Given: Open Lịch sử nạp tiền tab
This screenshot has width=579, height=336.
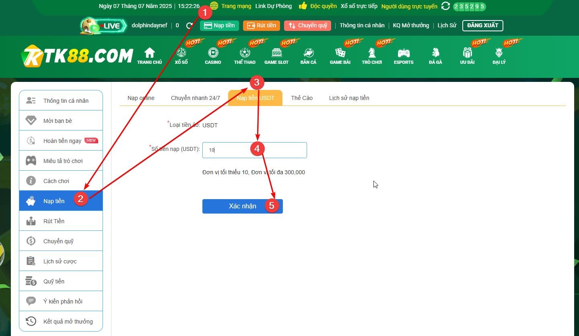Looking at the screenshot, I should pos(349,98).
